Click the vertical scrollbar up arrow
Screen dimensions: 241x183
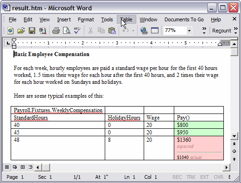click(234, 44)
